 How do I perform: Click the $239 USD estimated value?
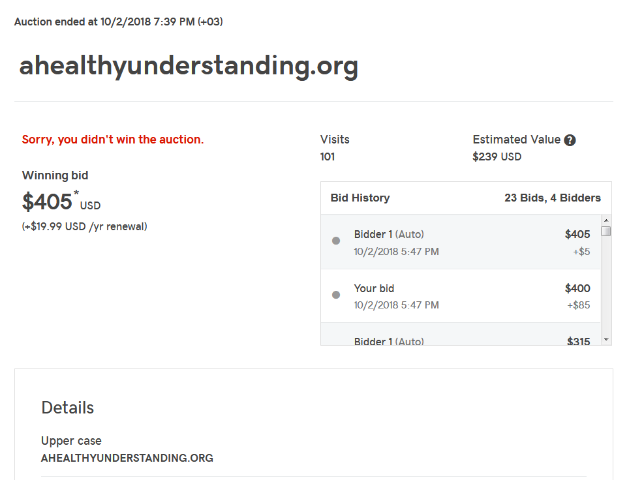click(497, 157)
